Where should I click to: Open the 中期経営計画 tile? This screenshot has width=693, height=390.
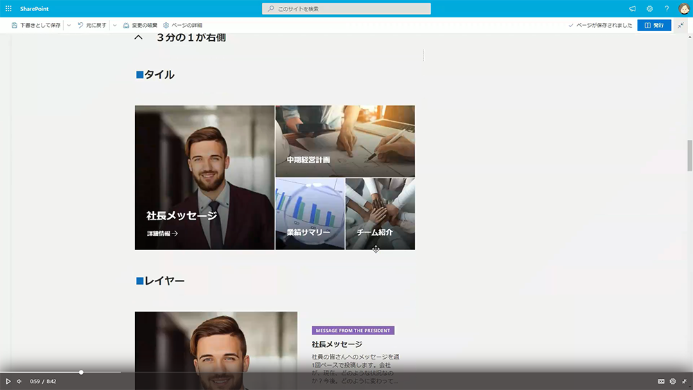pos(345,141)
